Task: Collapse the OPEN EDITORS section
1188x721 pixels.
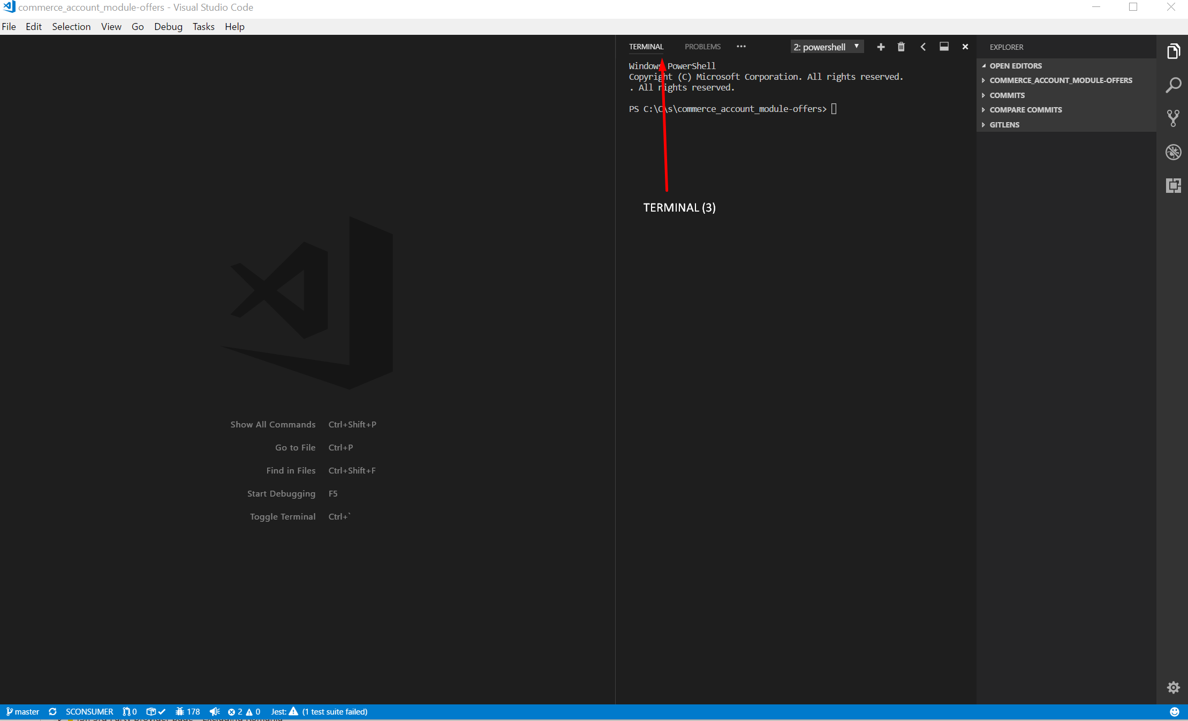Action: (1015, 66)
